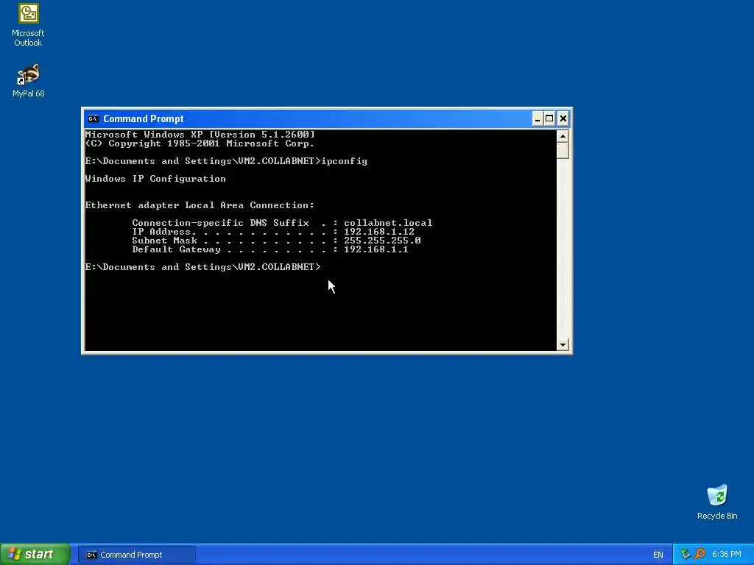Image resolution: width=754 pixels, height=565 pixels.
Task: Click the Command Prompt window title text
Action: click(144, 118)
